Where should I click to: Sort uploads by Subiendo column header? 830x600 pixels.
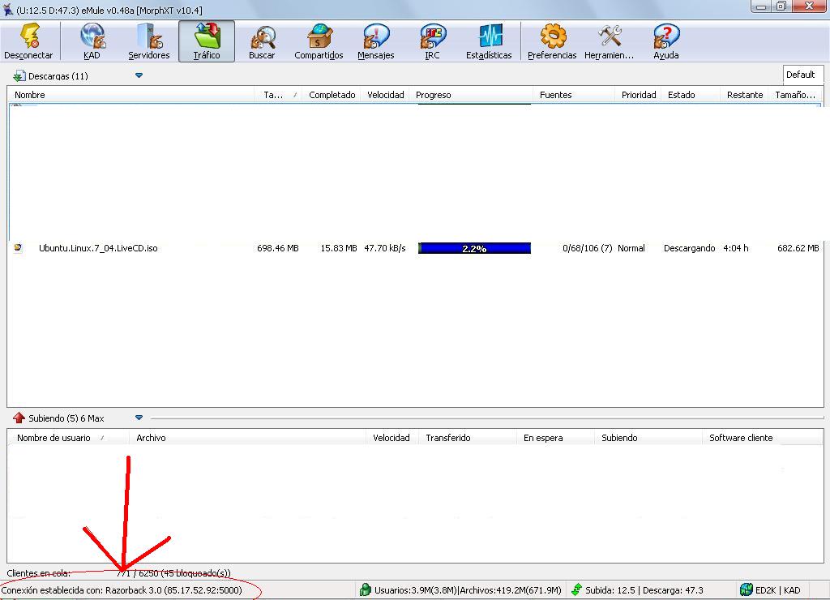click(x=648, y=437)
